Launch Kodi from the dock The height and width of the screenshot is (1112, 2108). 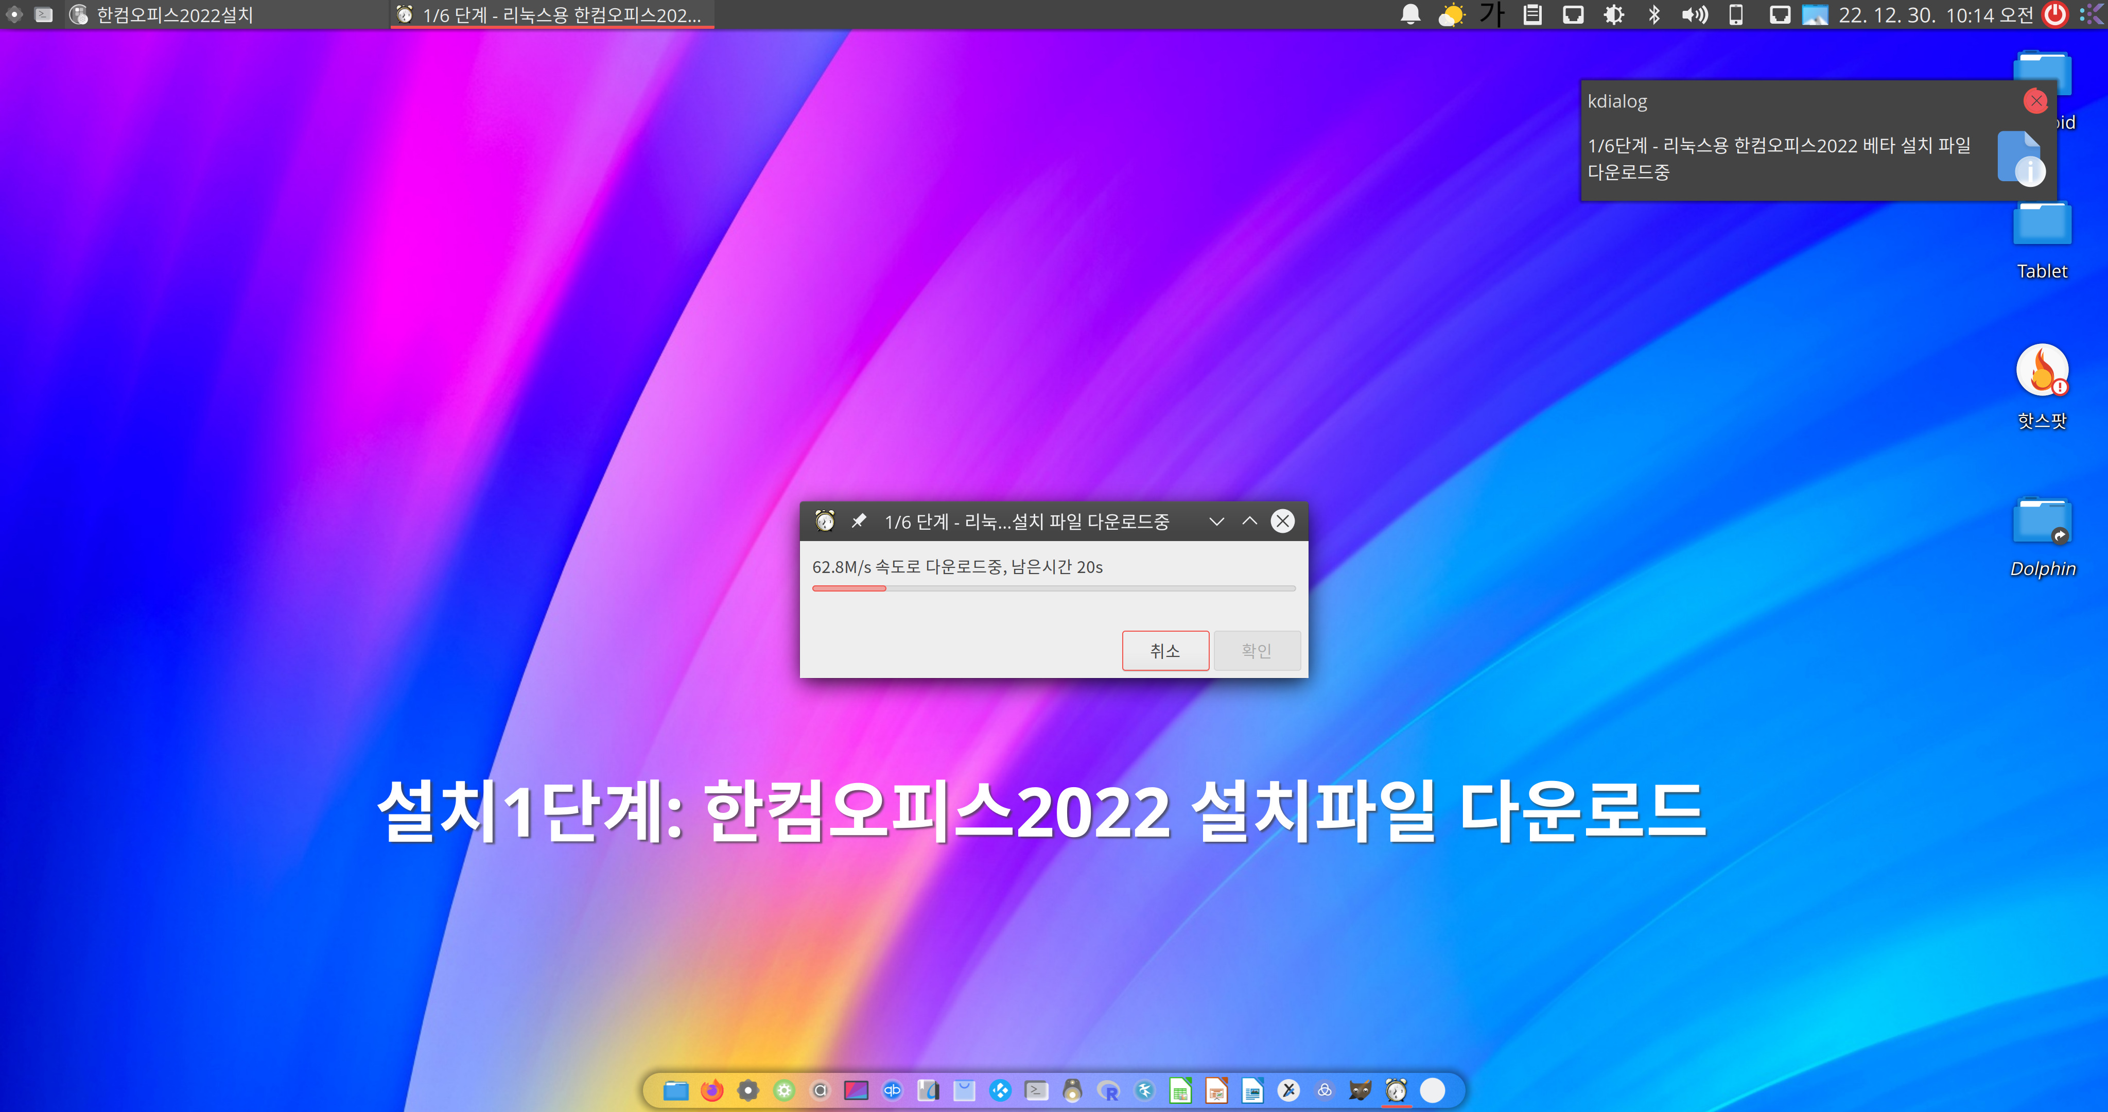[1001, 1090]
